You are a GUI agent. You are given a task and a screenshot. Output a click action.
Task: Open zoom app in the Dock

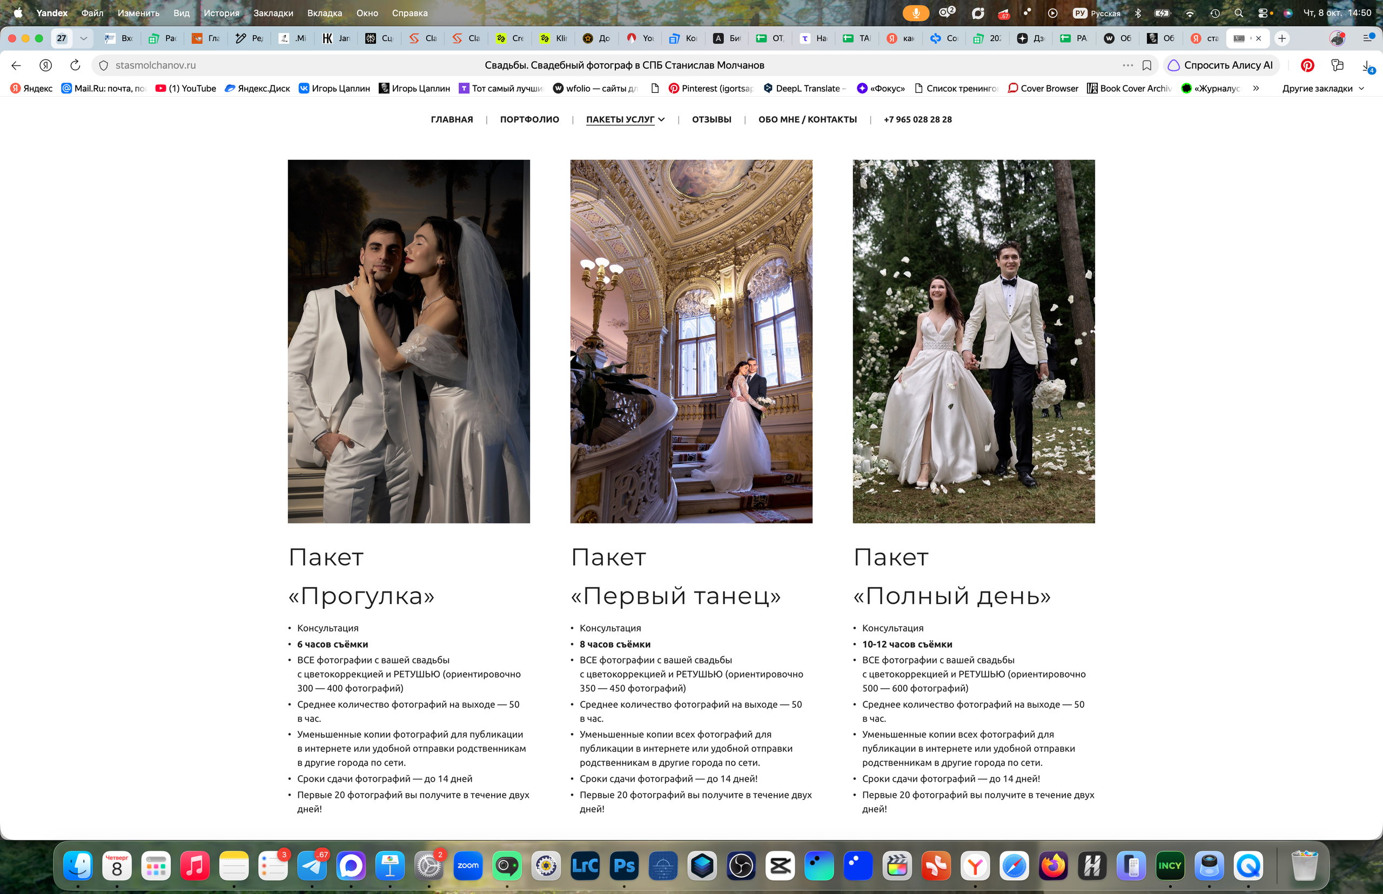click(468, 865)
